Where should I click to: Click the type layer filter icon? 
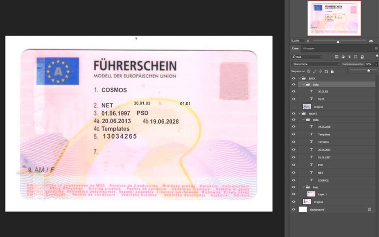349,57
